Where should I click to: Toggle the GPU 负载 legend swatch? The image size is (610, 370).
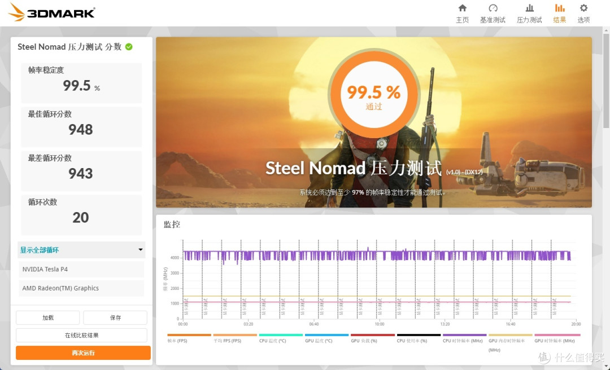click(373, 334)
